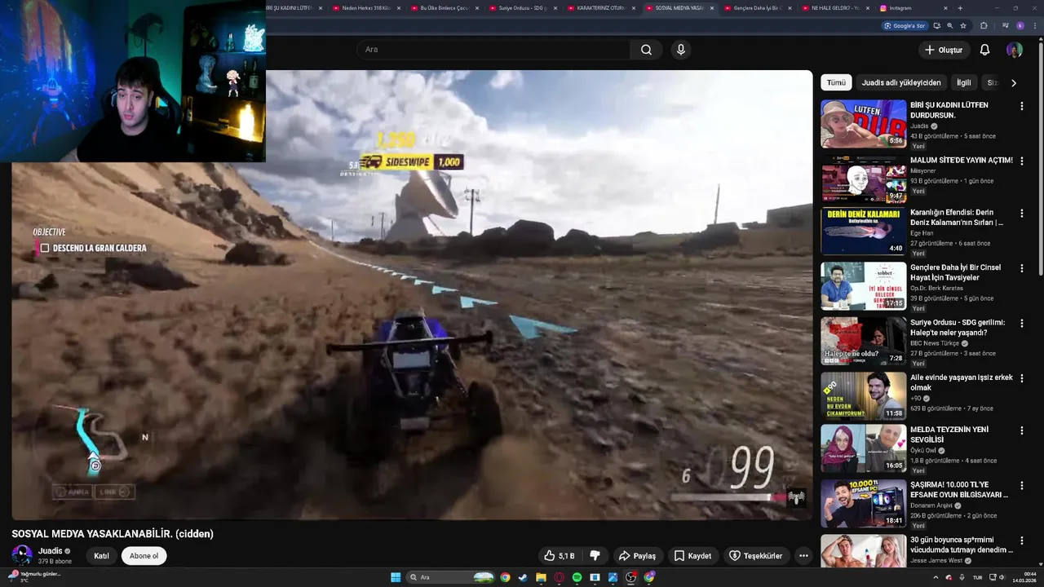Save the video with Kaydet
This screenshot has width=1044, height=587.
pos(692,556)
